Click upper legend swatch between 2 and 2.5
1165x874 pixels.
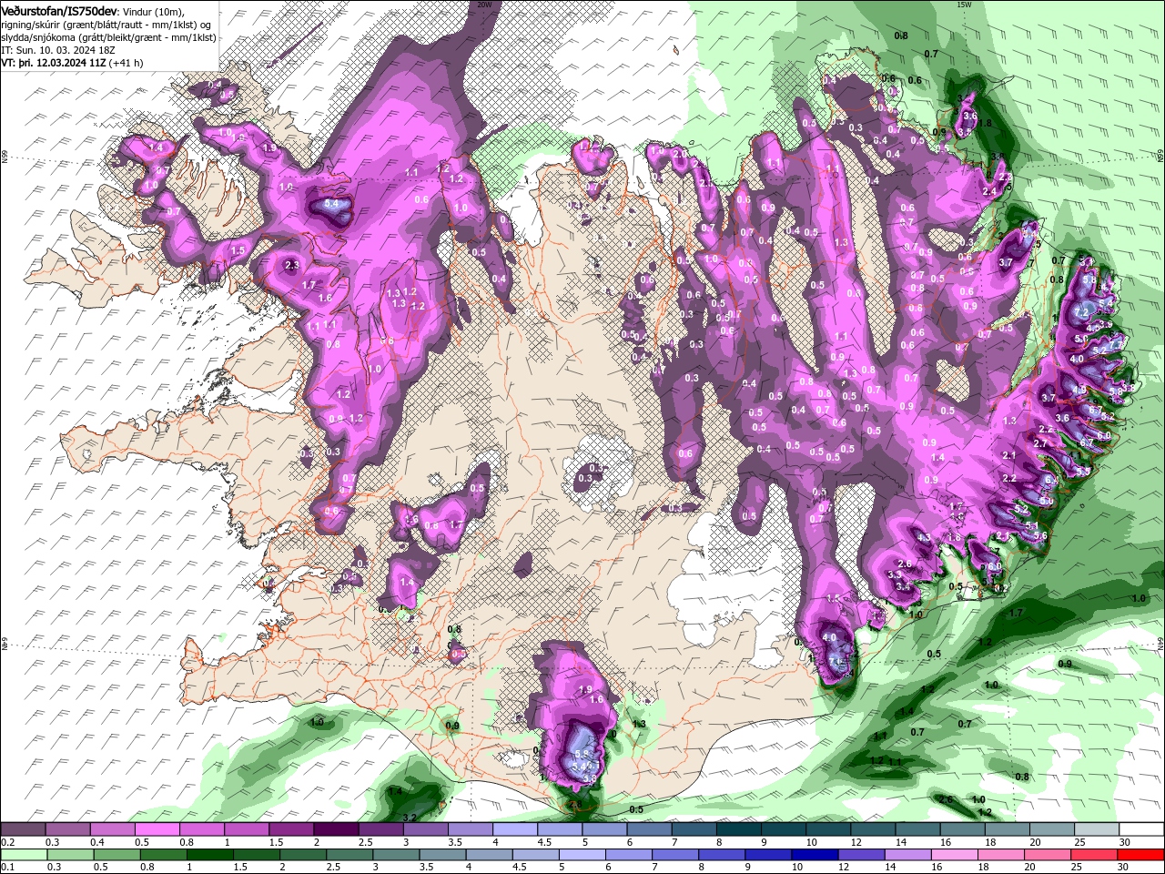point(336,829)
